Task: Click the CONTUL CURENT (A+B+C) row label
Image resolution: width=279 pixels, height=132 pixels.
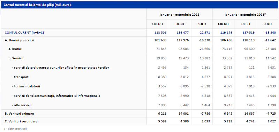Action: click(x=24, y=33)
